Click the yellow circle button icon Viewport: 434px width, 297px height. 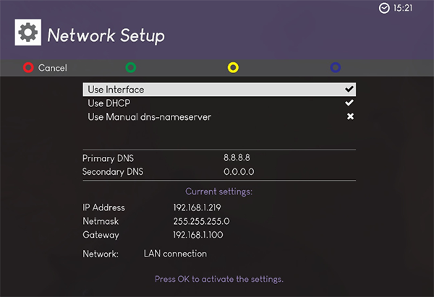pyautogui.click(x=233, y=67)
